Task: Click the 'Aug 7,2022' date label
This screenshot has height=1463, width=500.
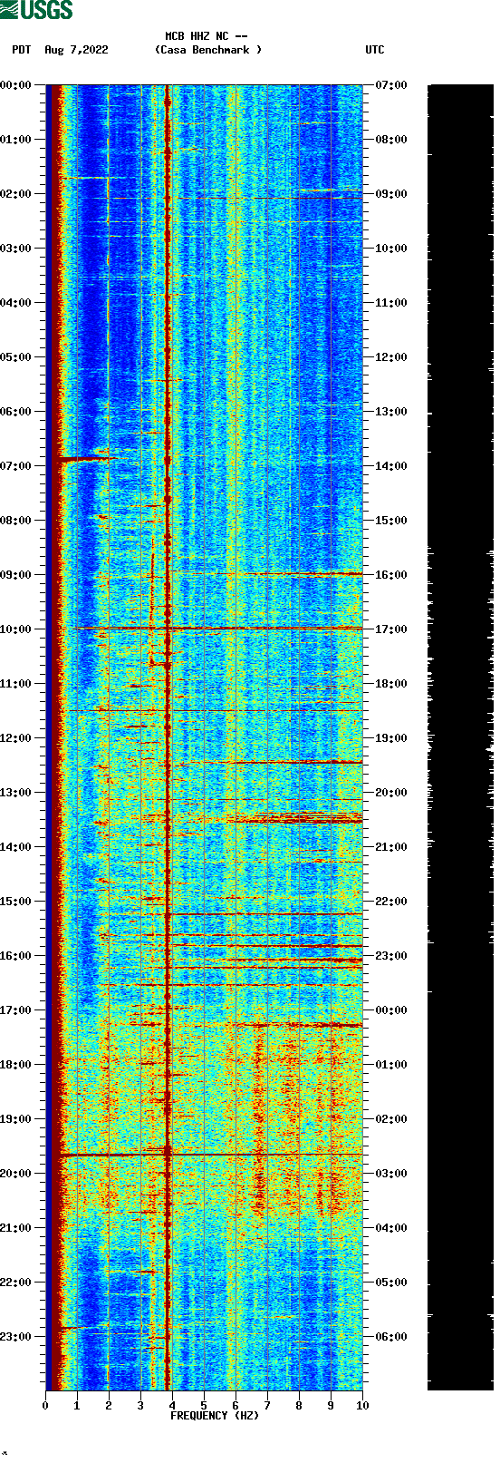Action: pyautogui.click(x=76, y=50)
